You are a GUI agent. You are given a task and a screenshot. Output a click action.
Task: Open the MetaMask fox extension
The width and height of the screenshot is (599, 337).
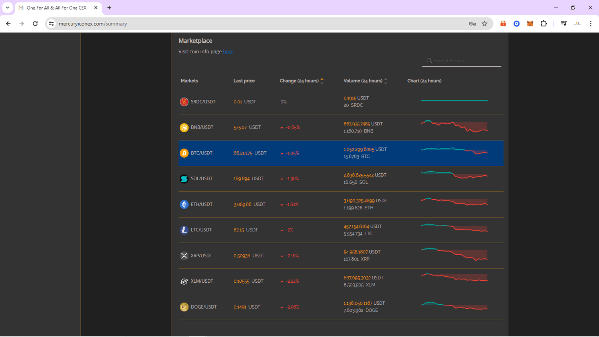coord(530,24)
